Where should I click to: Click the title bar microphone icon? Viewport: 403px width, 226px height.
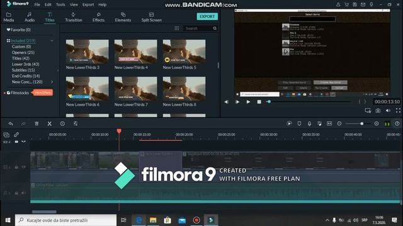[372, 4]
